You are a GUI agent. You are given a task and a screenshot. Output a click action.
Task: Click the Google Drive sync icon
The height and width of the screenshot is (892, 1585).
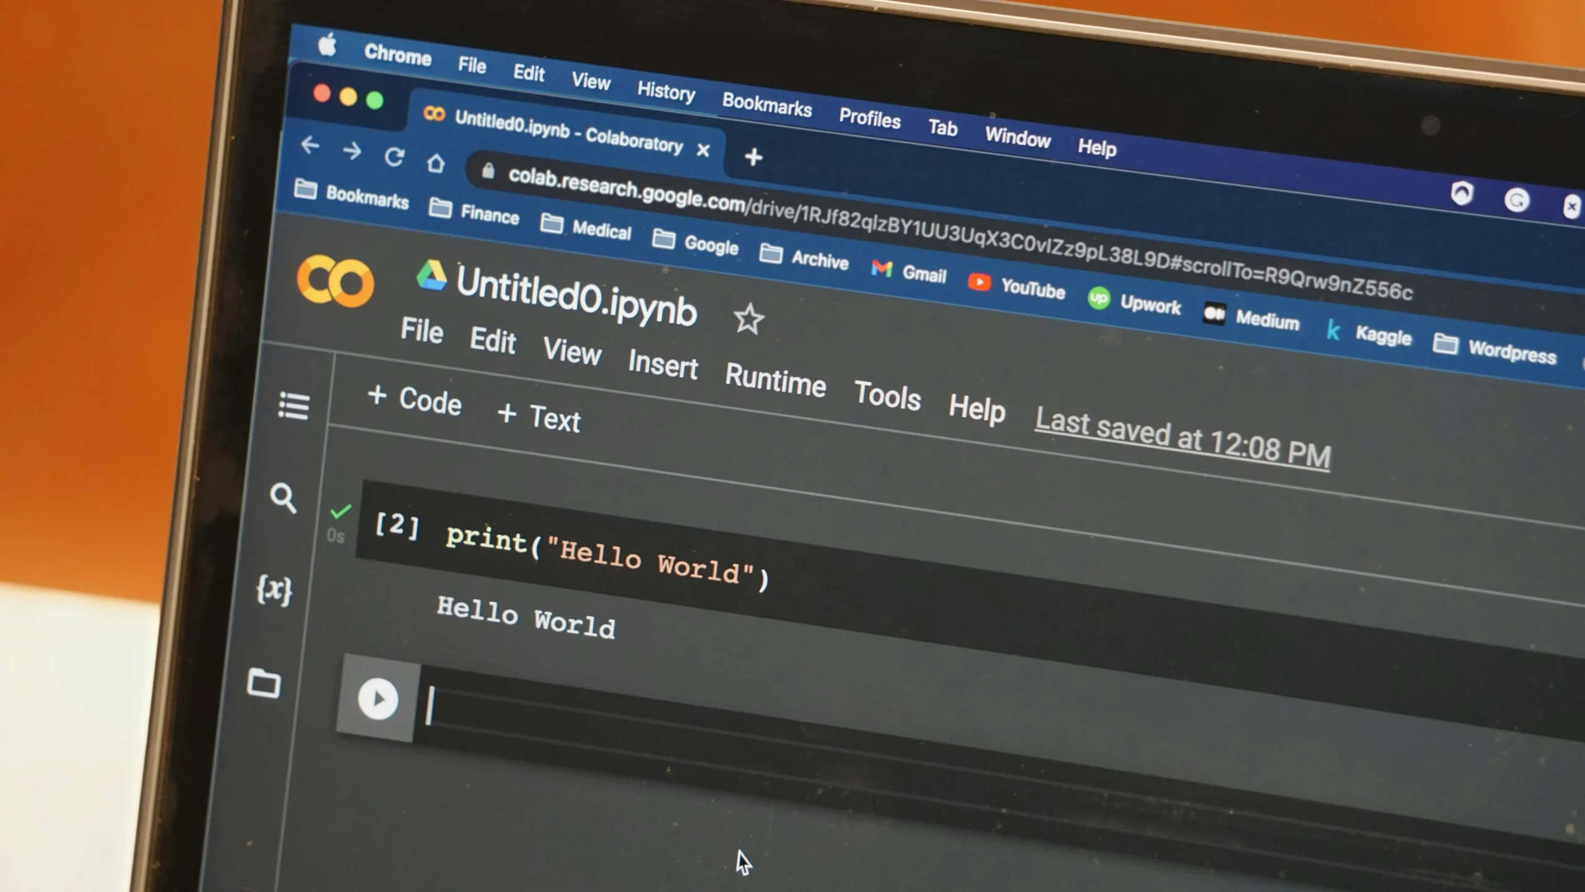pos(431,286)
